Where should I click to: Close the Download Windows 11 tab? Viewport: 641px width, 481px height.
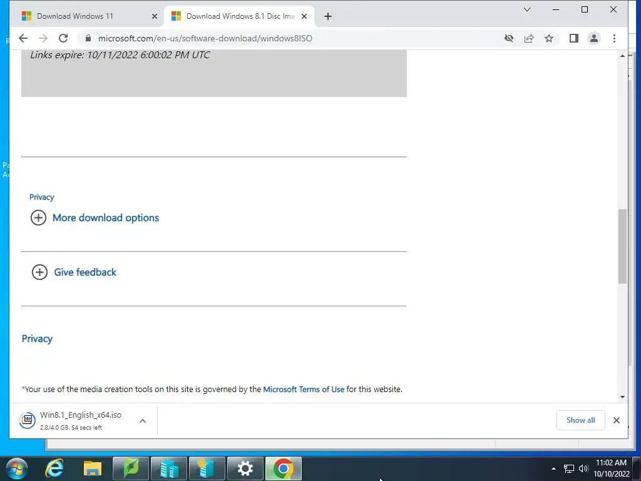155,16
